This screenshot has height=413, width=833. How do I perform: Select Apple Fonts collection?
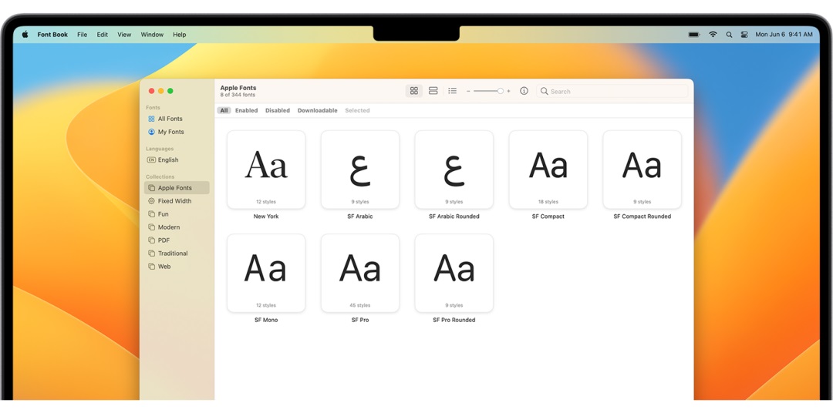coord(177,188)
